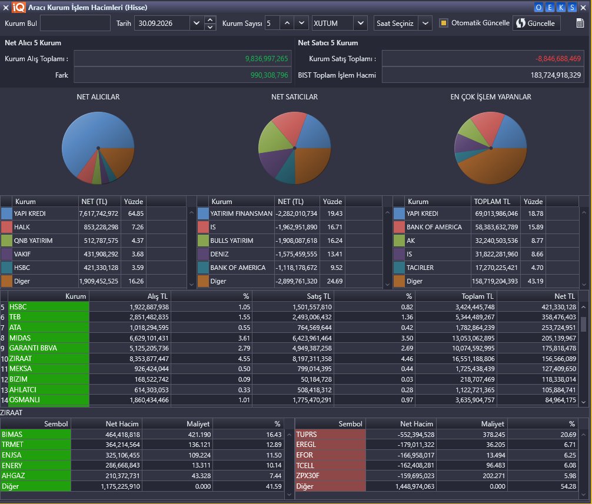Click the Net Satıcılar pie chart
The width and height of the screenshot is (592, 504).
pyautogui.click(x=294, y=148)
